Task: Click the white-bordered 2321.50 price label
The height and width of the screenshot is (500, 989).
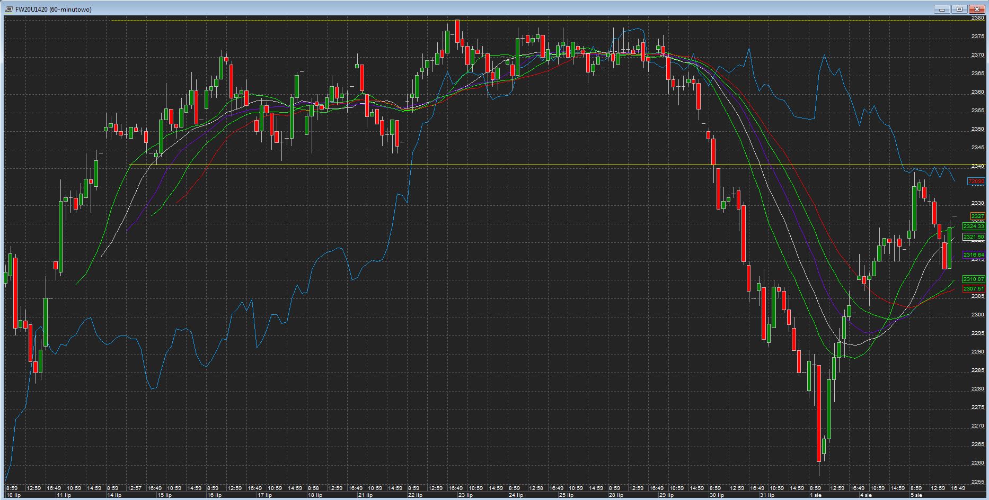Action: (974, 237)
